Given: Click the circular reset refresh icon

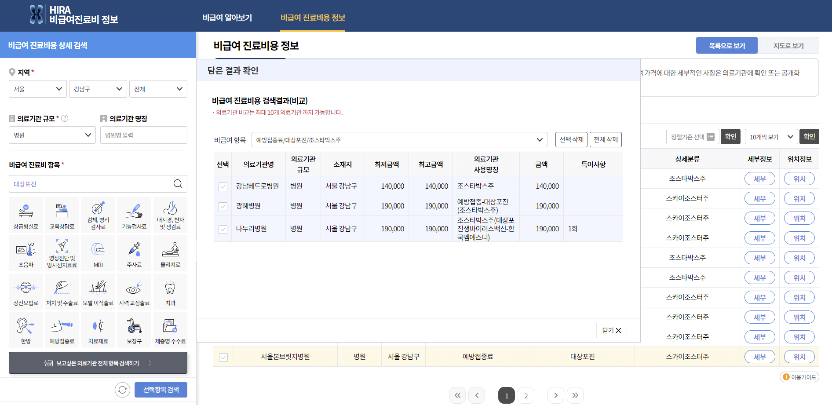Looking at the screenshot, I should pos(123,390).
